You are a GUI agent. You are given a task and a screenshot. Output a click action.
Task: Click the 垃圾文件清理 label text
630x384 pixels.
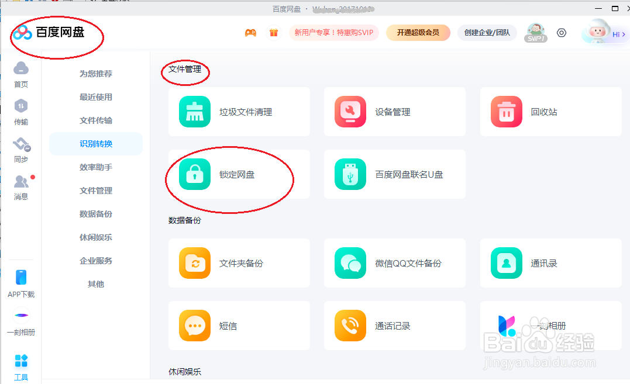click(246, 112)
